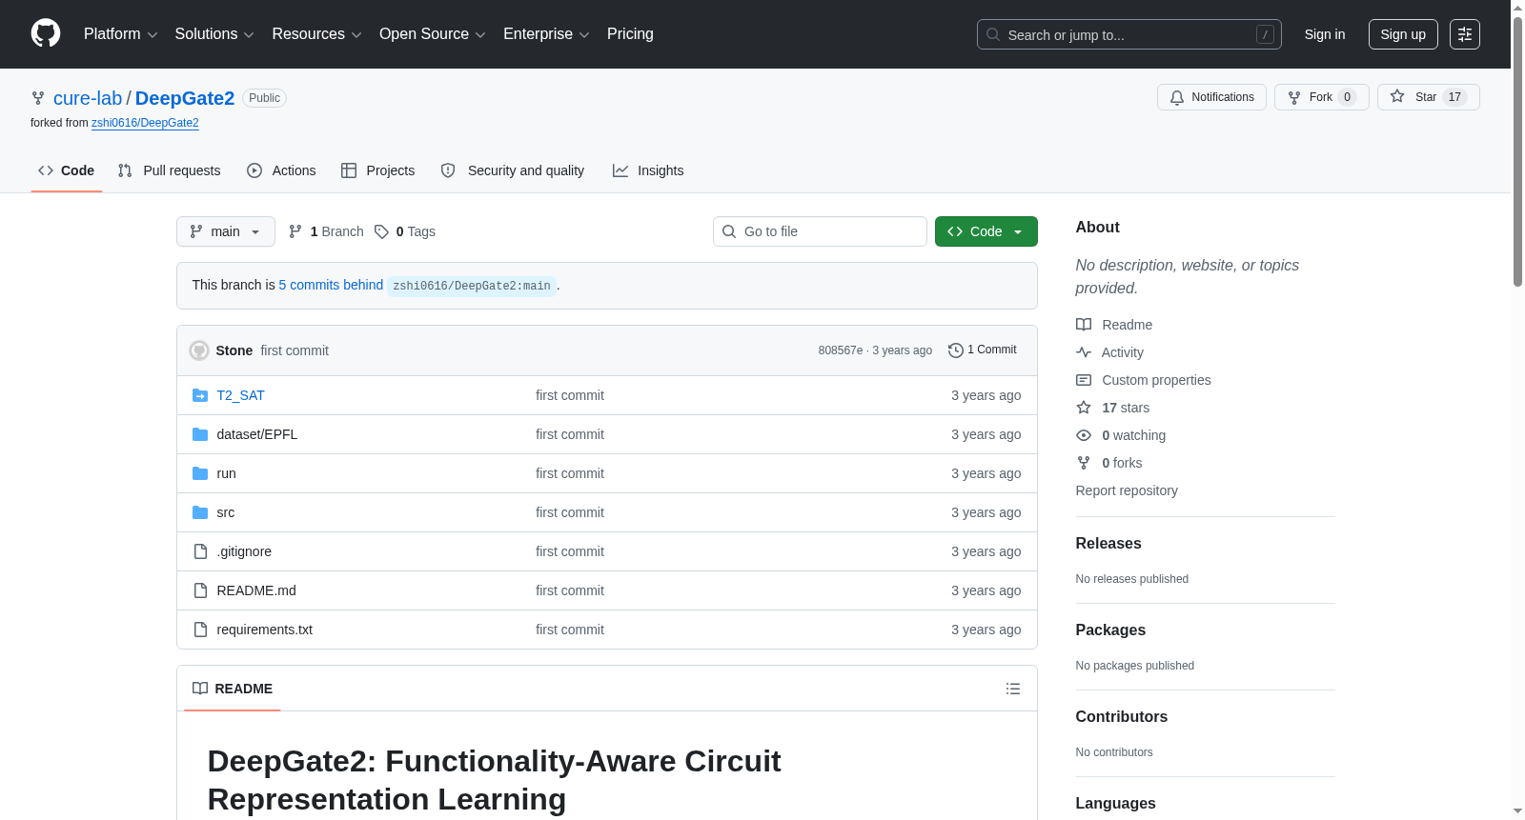Click the .gitignore file icon
Screen dimensions: 1525x820
(x=200, y=551)
